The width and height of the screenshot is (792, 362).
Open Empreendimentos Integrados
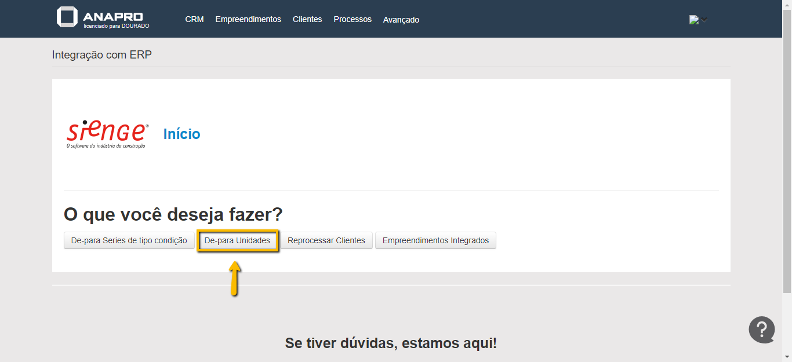coord(435,240)
